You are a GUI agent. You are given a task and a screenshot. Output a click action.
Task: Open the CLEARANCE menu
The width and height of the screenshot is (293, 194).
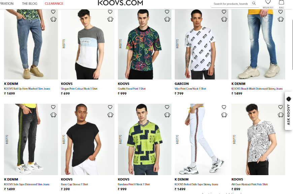click(x=54, y=4)
